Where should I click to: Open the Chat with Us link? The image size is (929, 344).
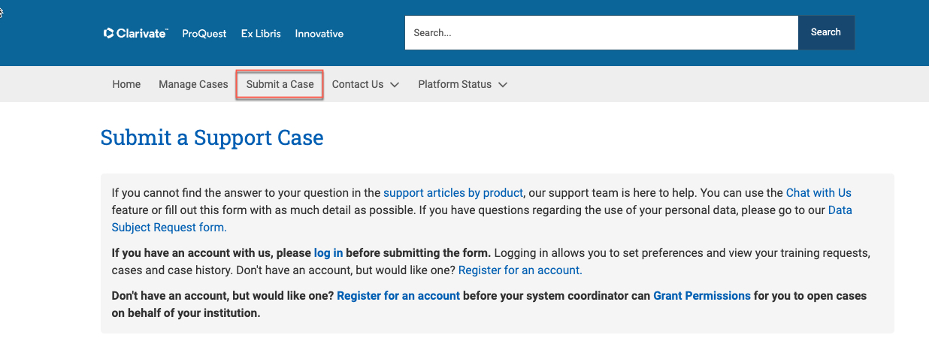pyautogui.click(x=819, y=193)
